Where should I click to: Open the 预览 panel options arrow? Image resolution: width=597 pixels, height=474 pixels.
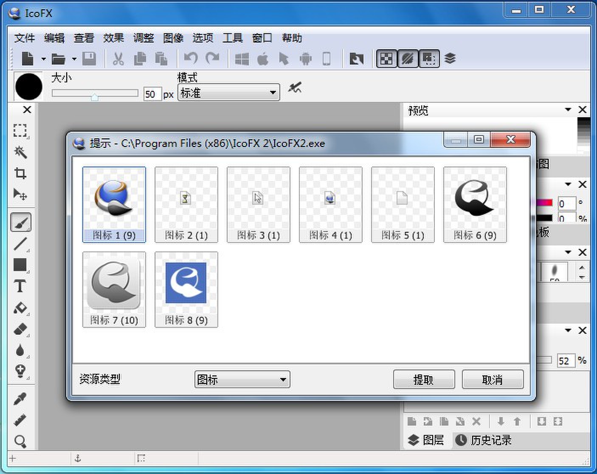click(568, 110)
